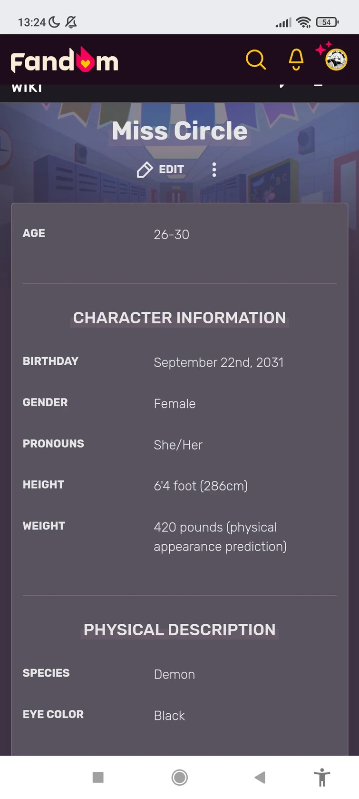The height and width of the screenshot is (799, 359).
Task: Open recent apps with the square button
Action: click(x=98, y=777)
